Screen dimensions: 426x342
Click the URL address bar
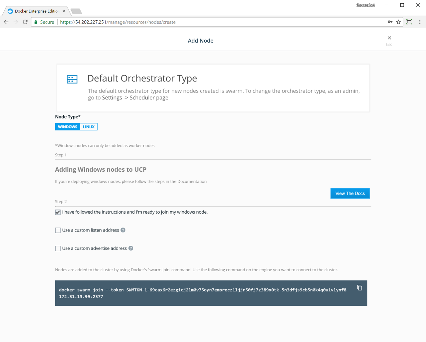coord(220,22)
